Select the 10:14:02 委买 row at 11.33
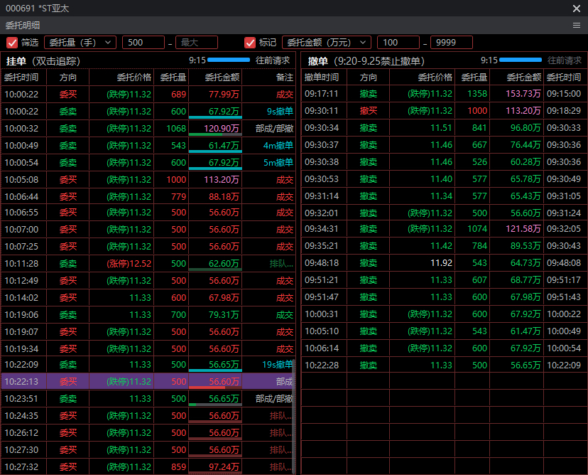Image resolution: width=588 pixels, height=475 pixels. pyautogui.click(x=148, y=298)
